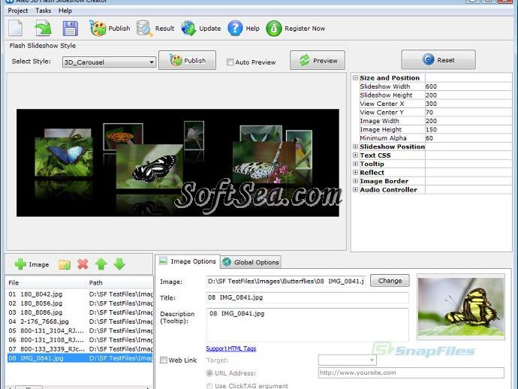Open the Project menu
The width and height of the screenshot is (518, 389).
pyautogui.click(x=18, y=11)
